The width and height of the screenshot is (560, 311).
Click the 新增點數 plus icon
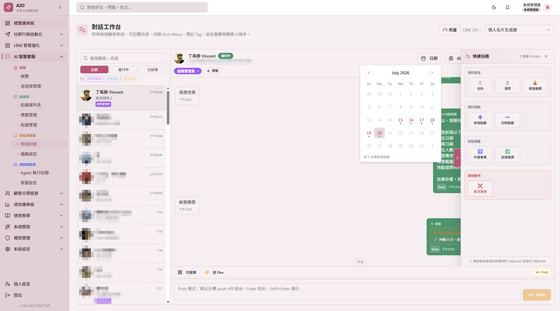tap(480, 117)
